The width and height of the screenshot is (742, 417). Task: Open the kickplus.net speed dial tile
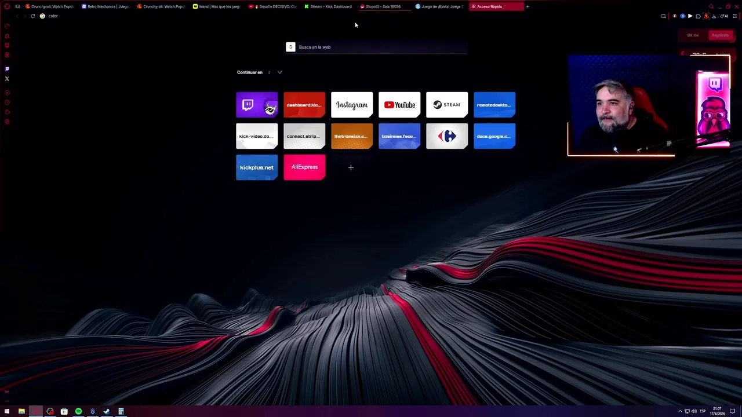point(257,167)
